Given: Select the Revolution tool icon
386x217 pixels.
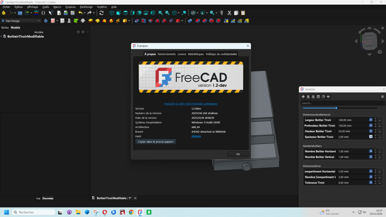Looking at the screenshot, I should [98, 21].
